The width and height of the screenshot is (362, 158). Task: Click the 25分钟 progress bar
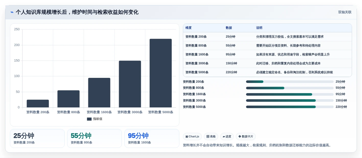290,82
